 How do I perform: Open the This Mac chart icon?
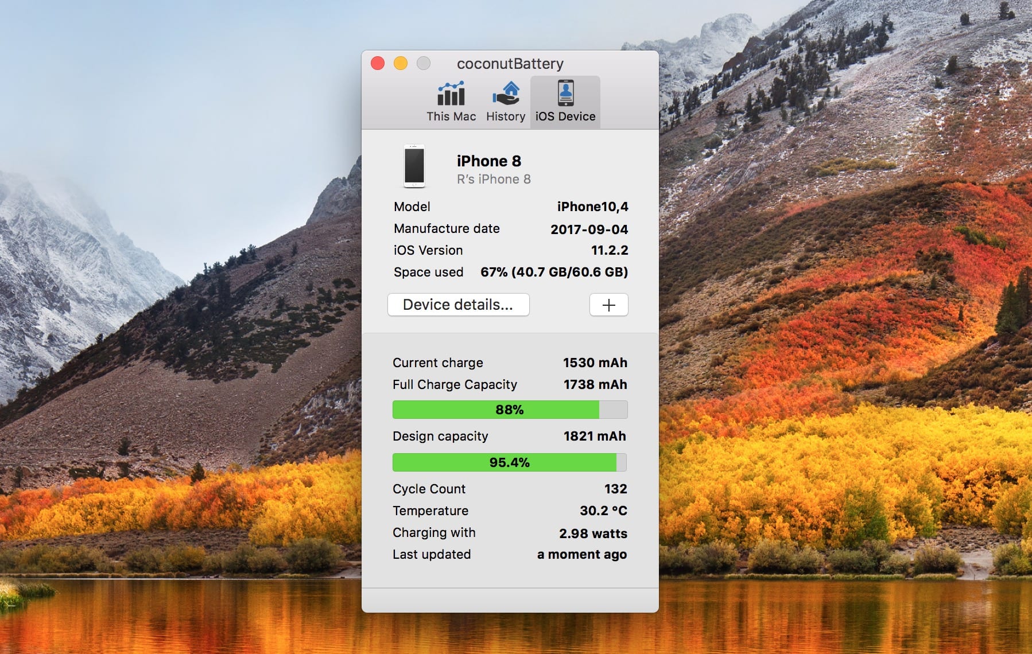451,94
